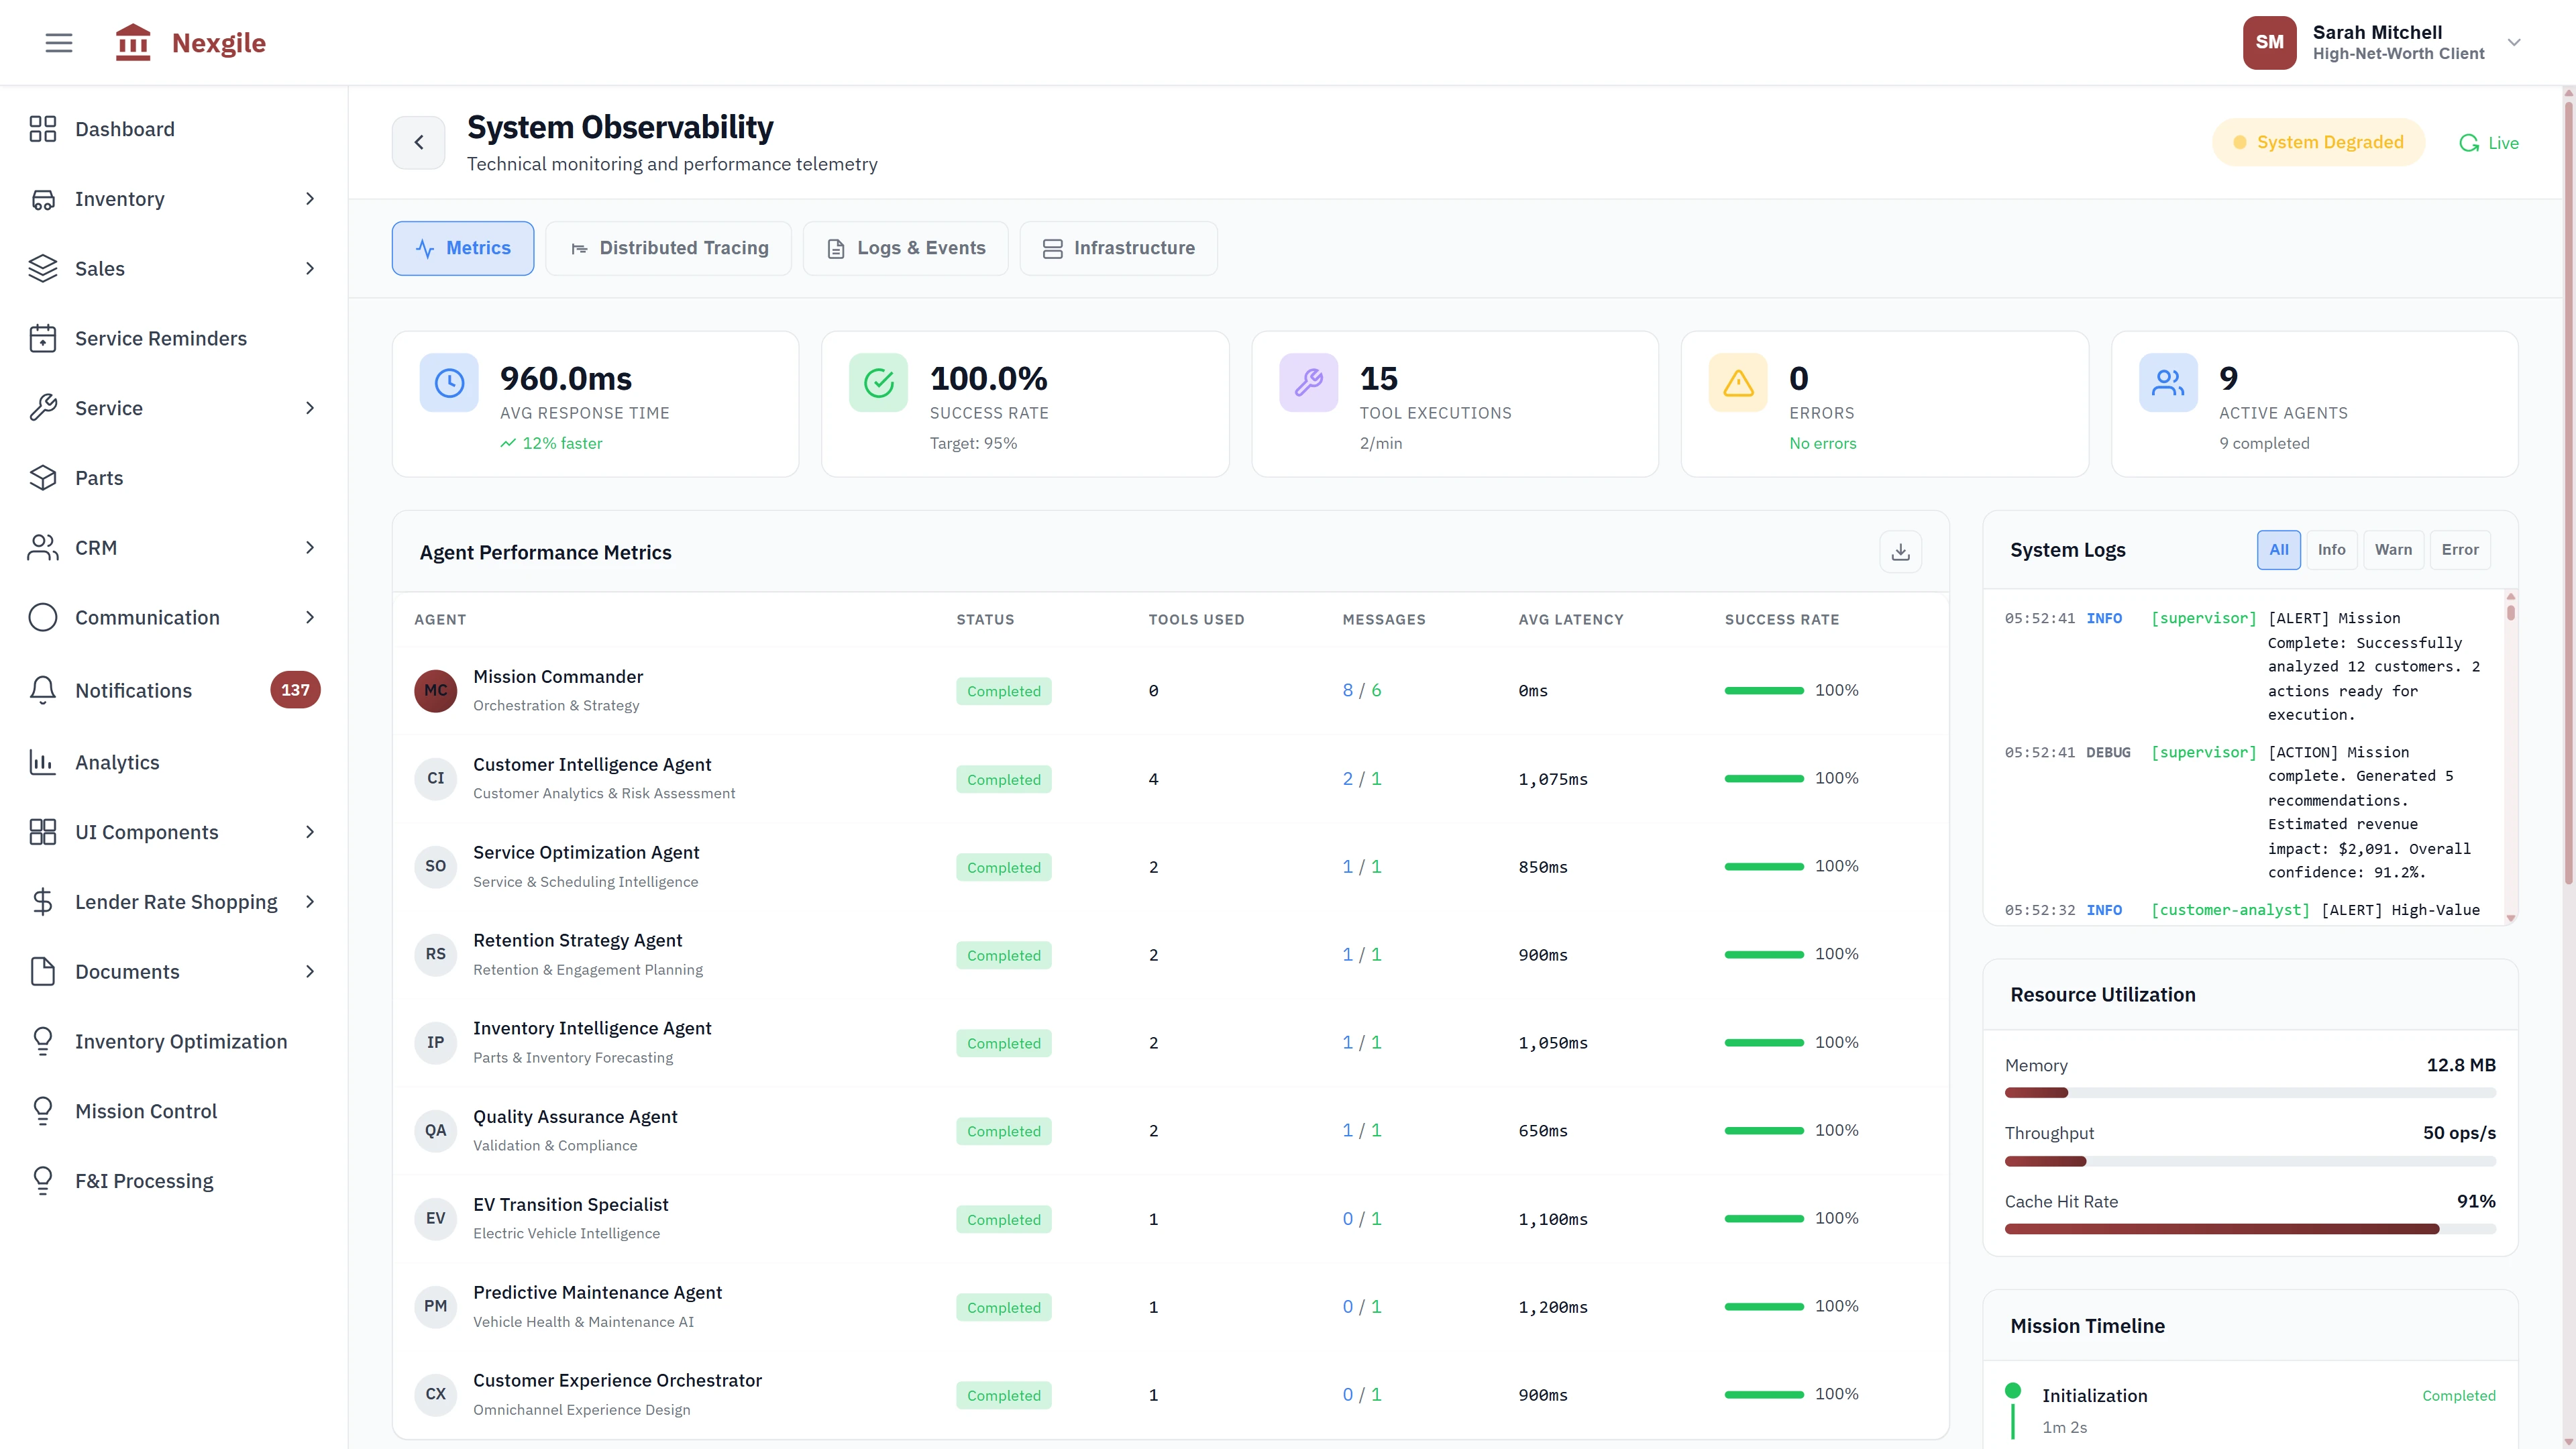Click the Nexgile logo icon
Image resolution: width=2576 pixels, height=1449 pixels.
[x=133, y=42]
